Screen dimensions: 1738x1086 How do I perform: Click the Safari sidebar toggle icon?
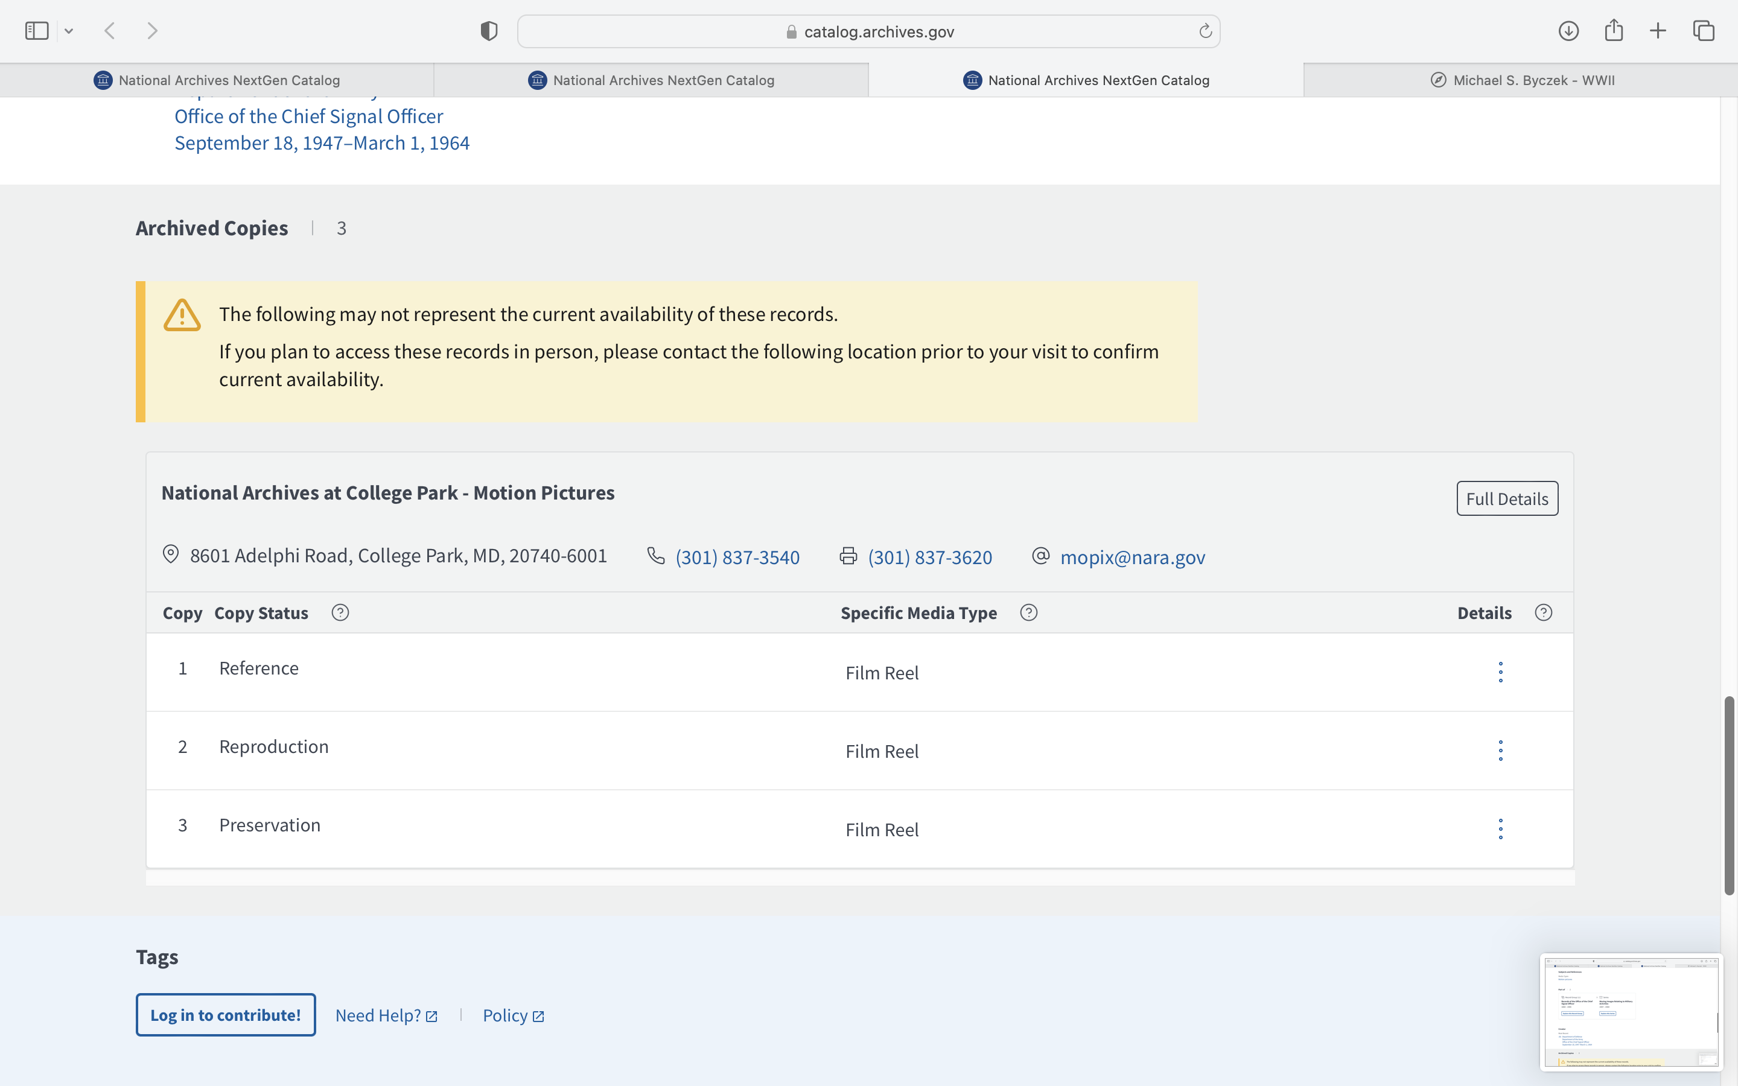tap(37, 31)
